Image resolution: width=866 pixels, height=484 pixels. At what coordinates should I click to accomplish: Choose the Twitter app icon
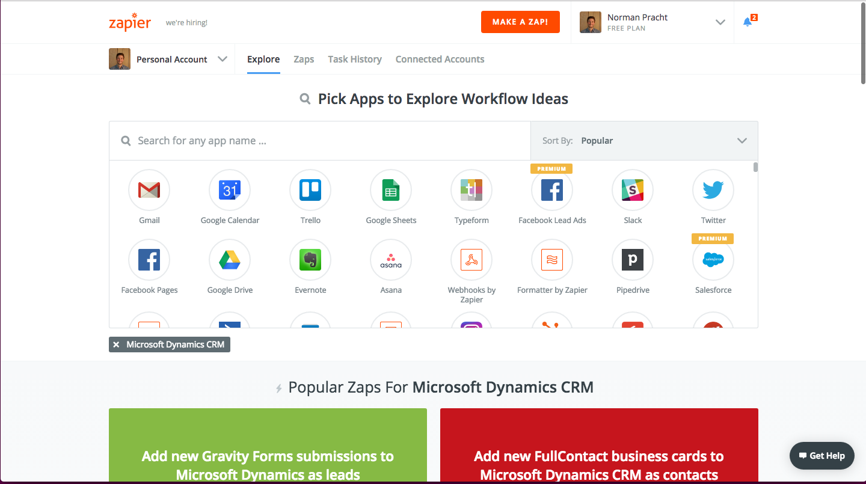click(713, 190)
